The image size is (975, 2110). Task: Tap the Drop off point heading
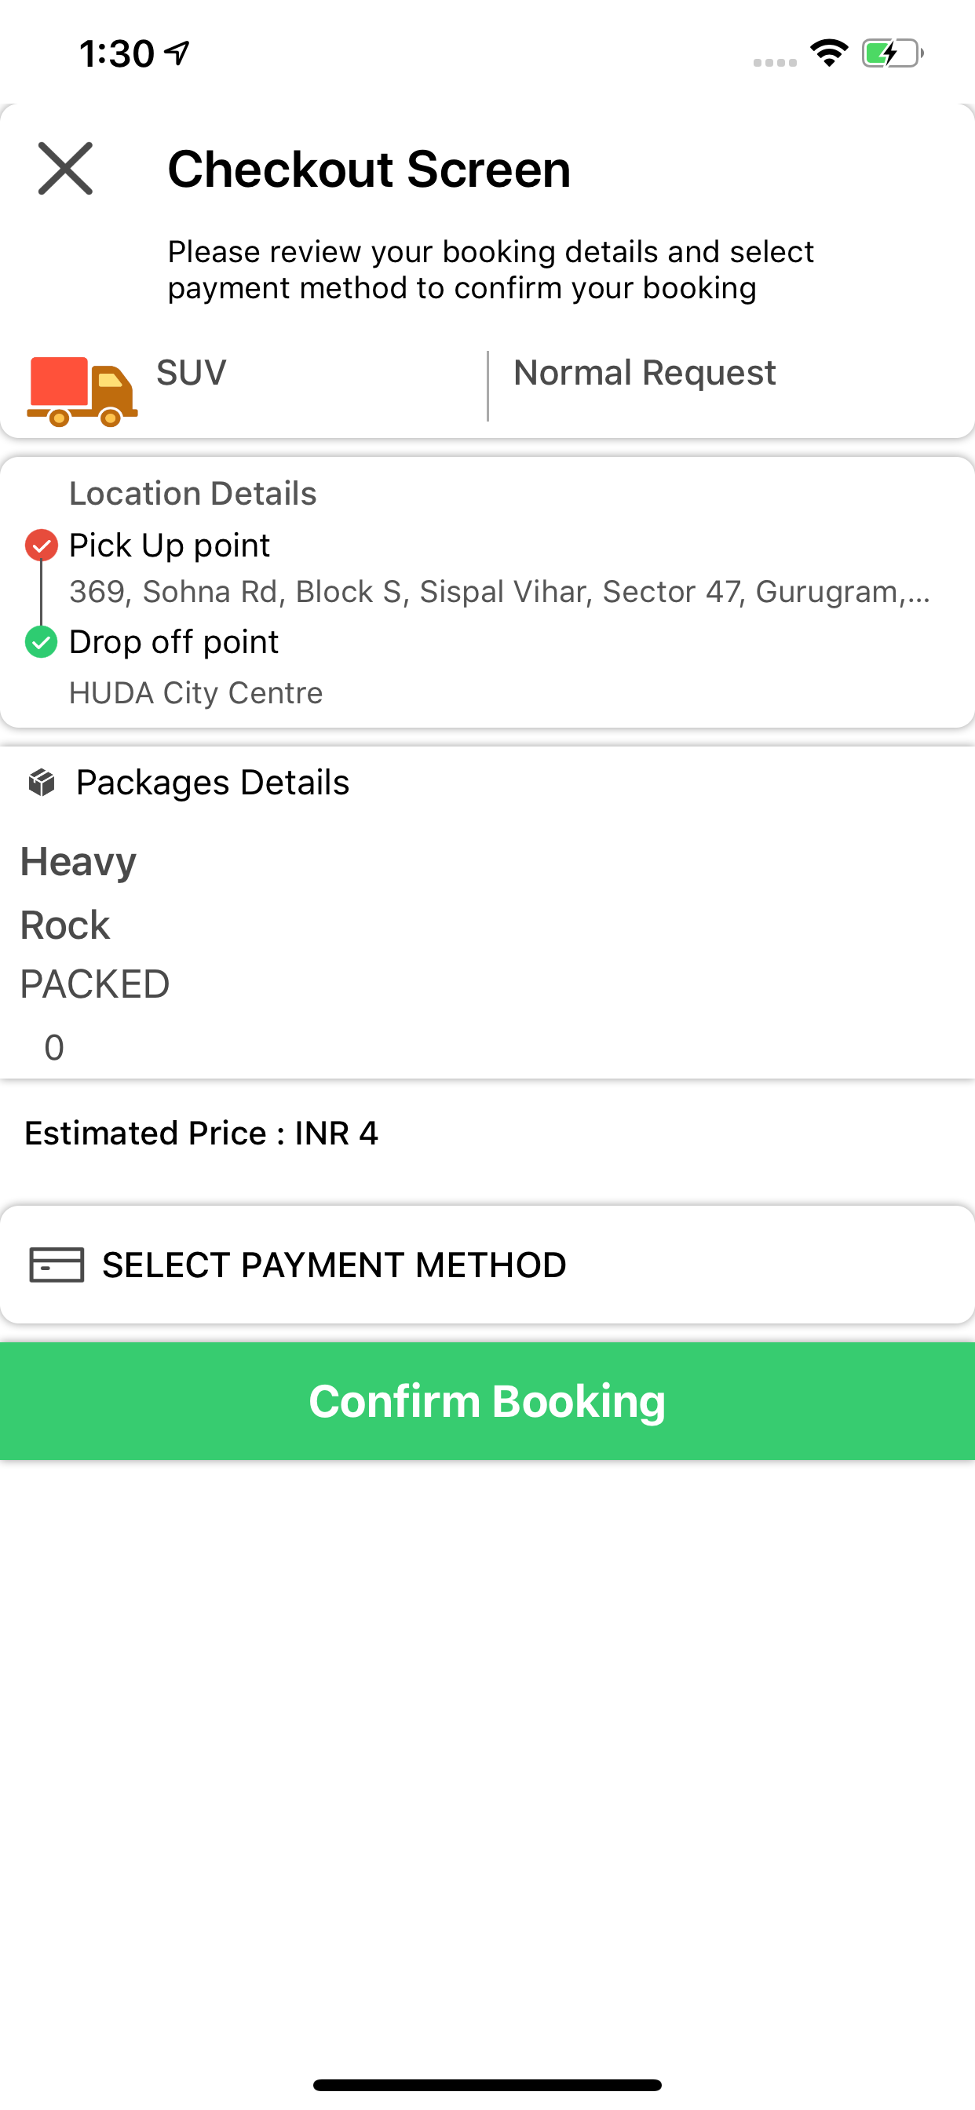173,642
